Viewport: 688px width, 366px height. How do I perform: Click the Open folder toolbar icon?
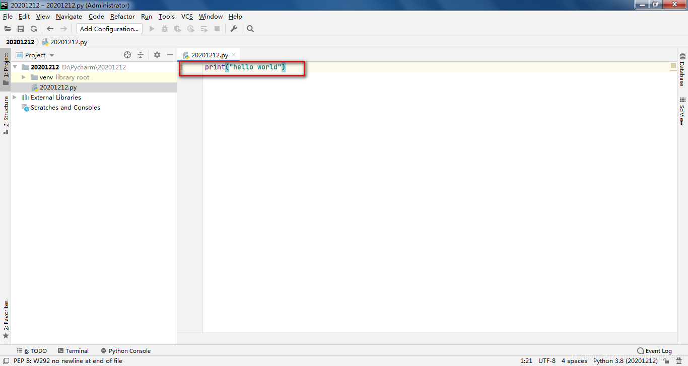8,29
